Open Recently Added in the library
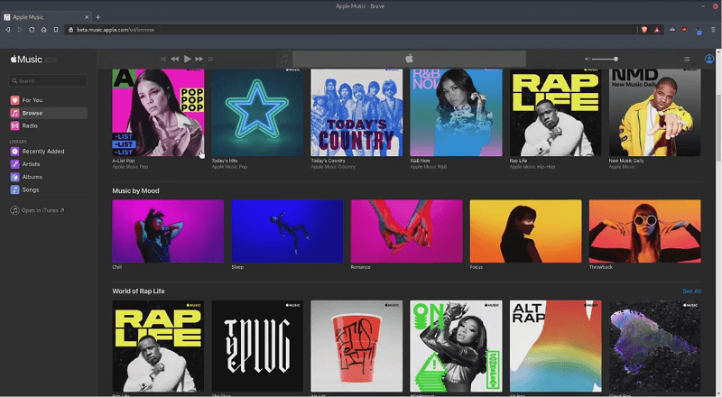The height and width of the screenshot is (397, 722). (48, 151)
